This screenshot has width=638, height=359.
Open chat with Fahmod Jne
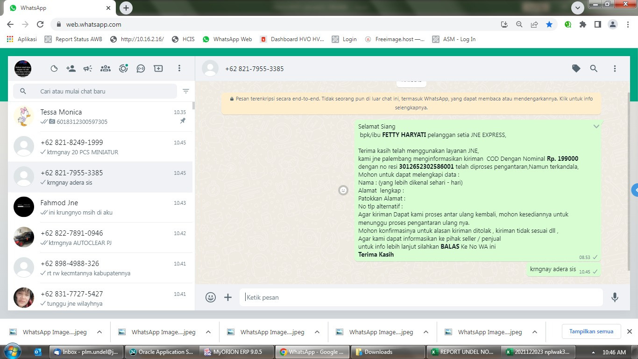100,207
